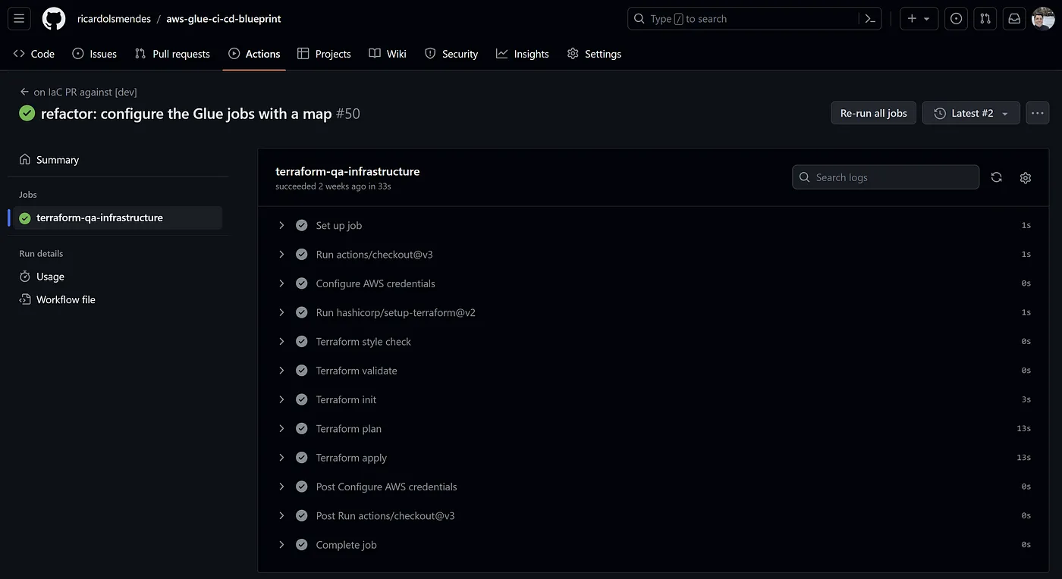Click the create new plus icon

(912, 18)
